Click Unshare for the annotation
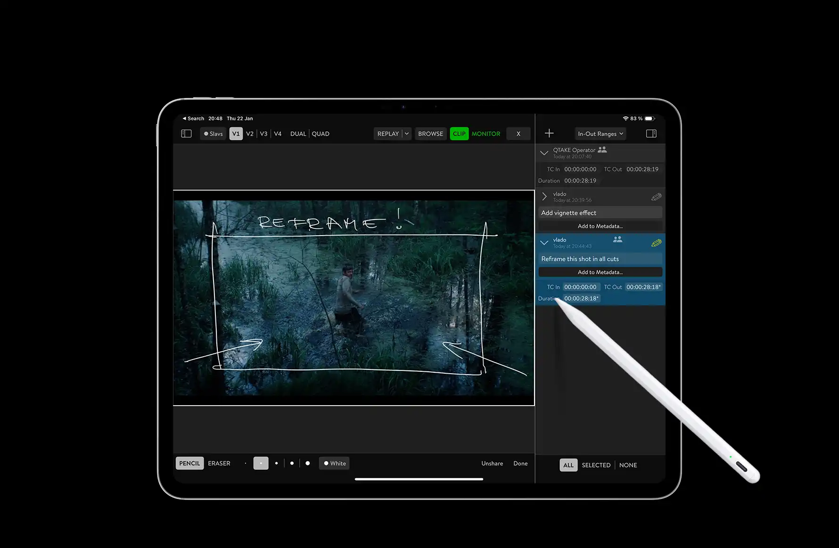Viewport: 839px width, 548px height. coord(492,464)
